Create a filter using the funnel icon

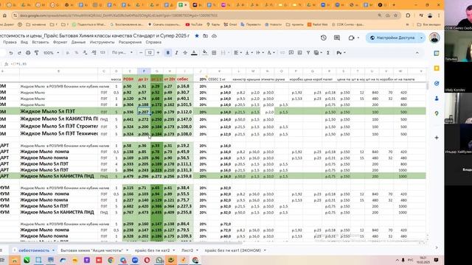[x=308, y=53]
